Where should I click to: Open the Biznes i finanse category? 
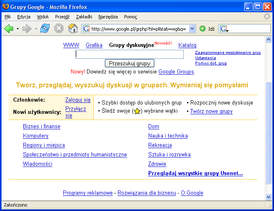click(x=42, y=126)
